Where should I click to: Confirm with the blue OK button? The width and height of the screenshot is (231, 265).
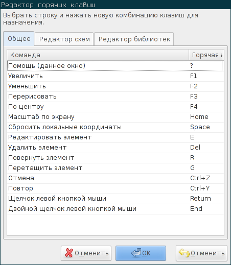(x=141, y=253)
